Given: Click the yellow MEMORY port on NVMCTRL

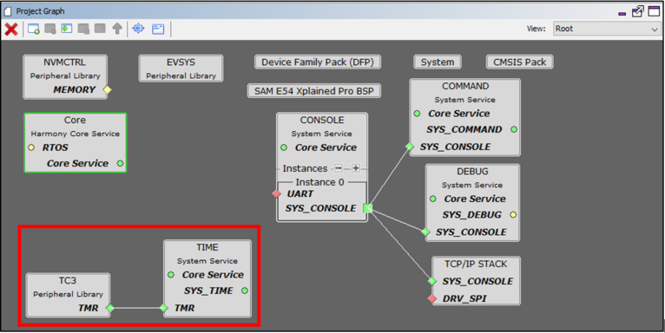Looking at the screenshot, I should tap(108, 90).
